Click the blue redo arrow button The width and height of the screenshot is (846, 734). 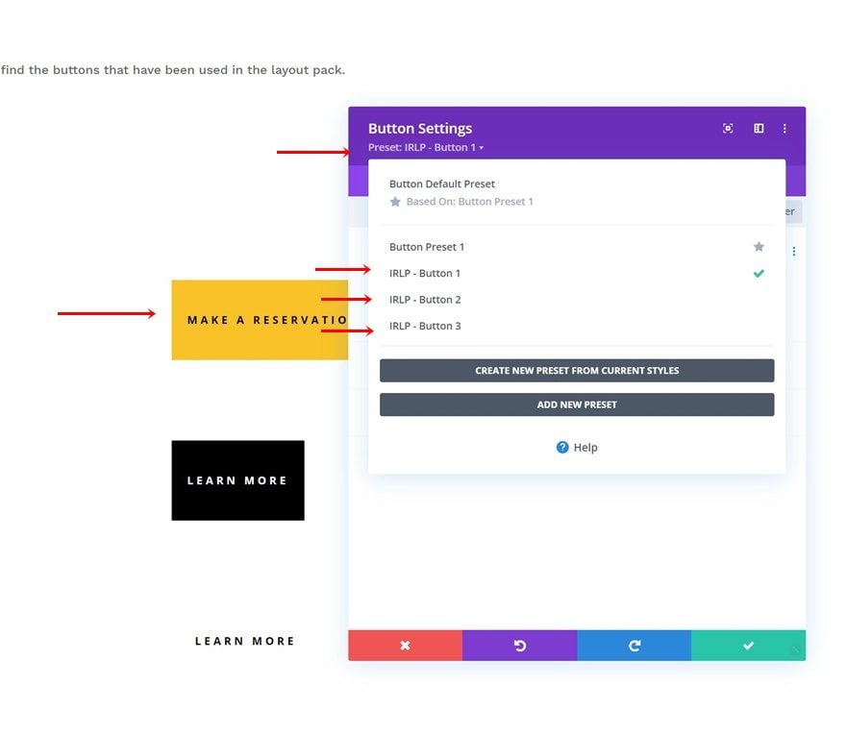tap(634, 646)
